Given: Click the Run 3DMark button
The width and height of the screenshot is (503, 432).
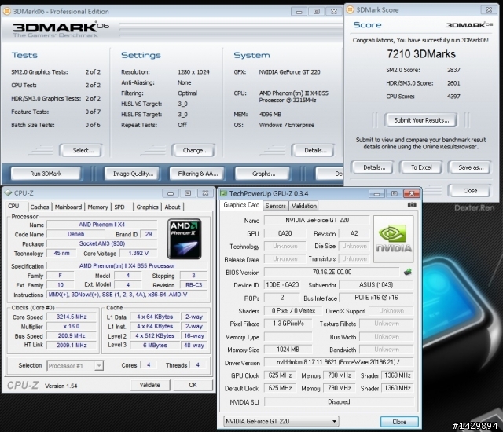Looking at the screenshot, I should pos(46,174).
